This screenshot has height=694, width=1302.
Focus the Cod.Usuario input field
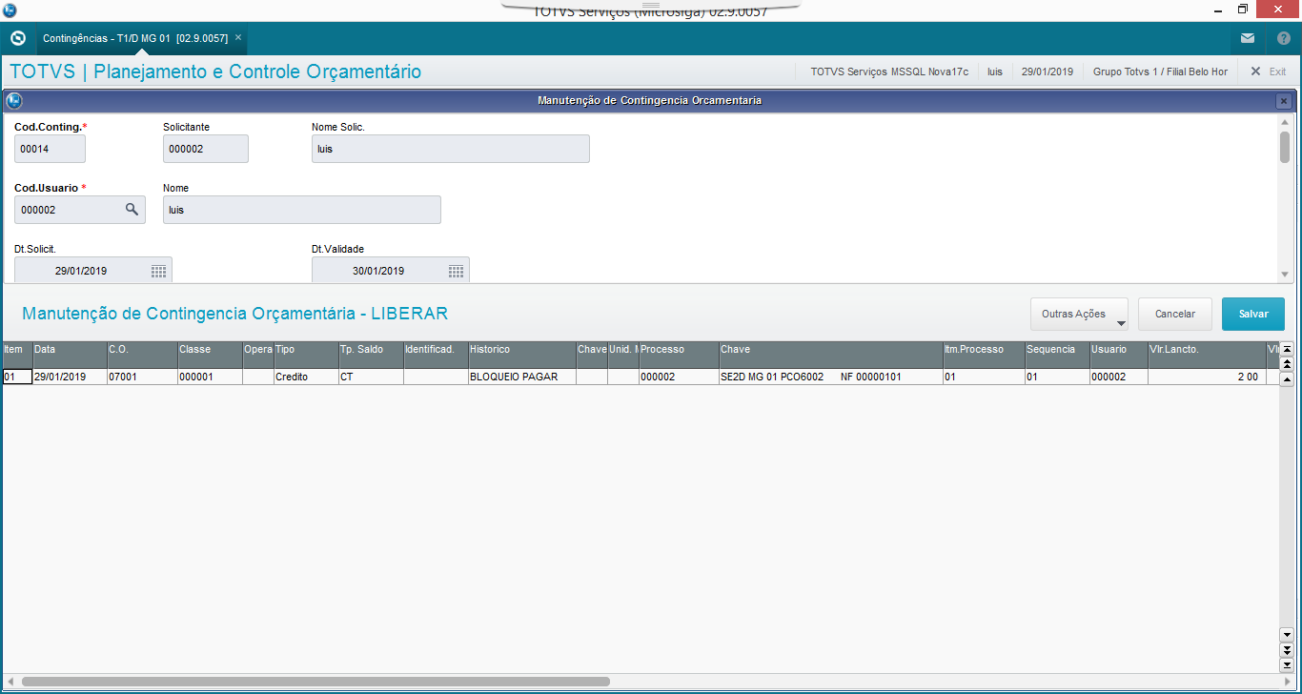point(80,210)
